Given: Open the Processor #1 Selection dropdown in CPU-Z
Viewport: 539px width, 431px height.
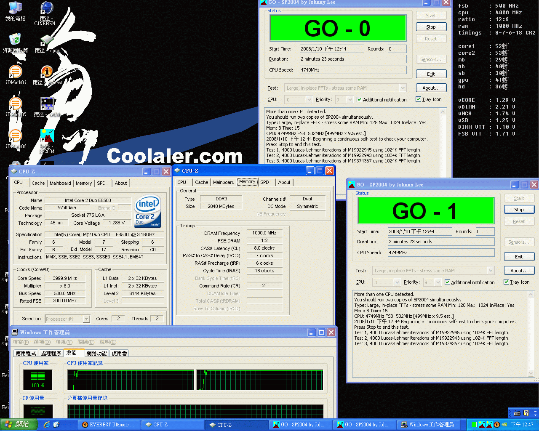Looking at the screenshot, I should (86, 319).
